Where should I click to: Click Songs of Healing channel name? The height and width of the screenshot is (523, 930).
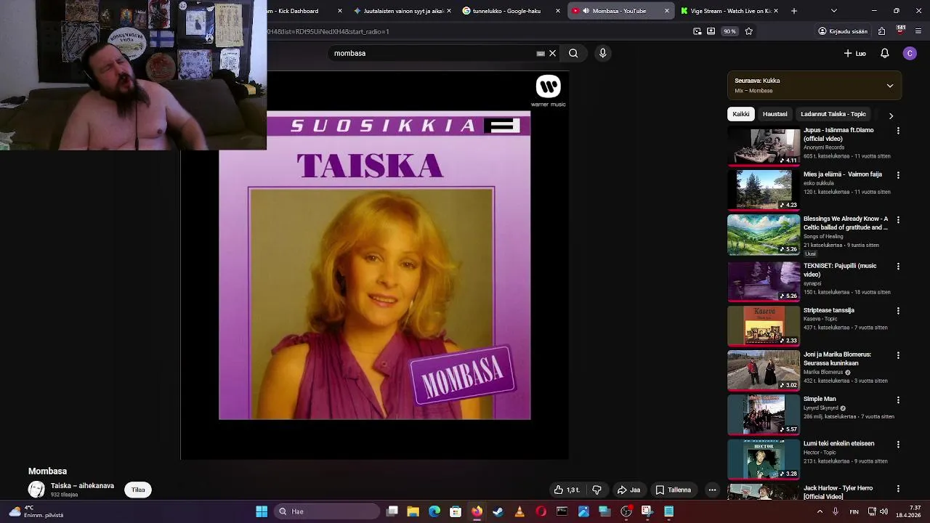[823, 236]
